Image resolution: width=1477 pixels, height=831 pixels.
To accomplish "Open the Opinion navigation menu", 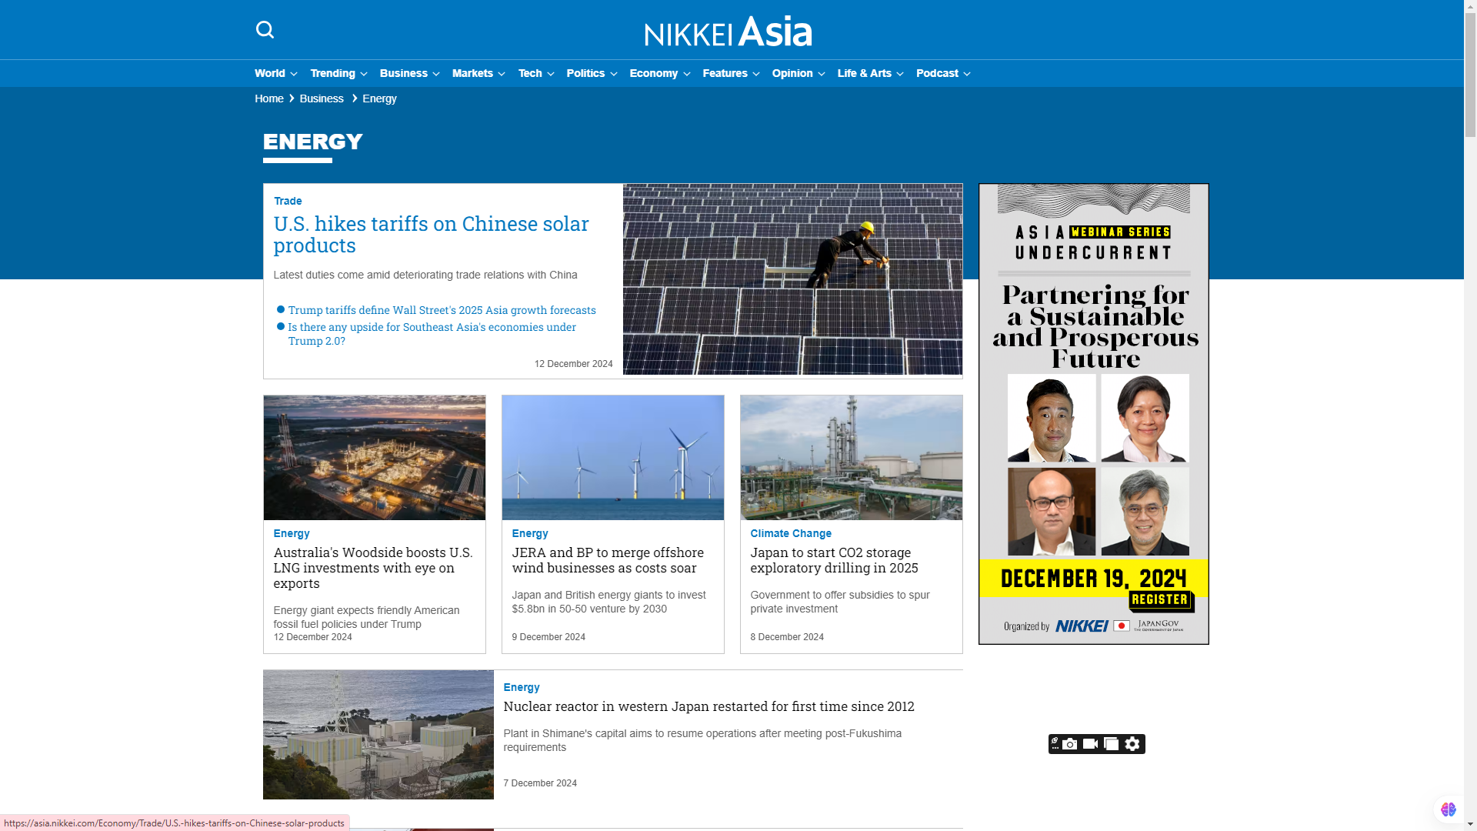I will [x=798, y=73].
